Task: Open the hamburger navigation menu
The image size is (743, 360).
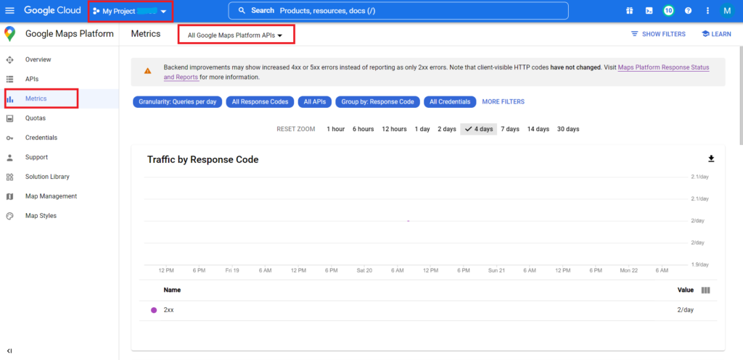Action: pos(9,10)
